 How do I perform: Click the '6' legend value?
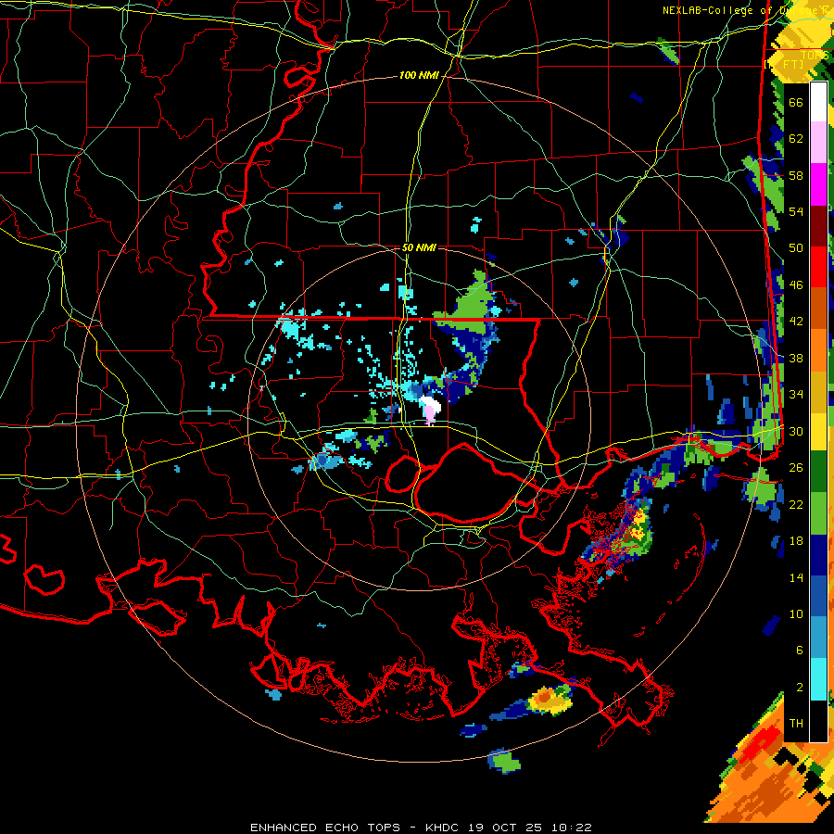(x=800, y=651)
